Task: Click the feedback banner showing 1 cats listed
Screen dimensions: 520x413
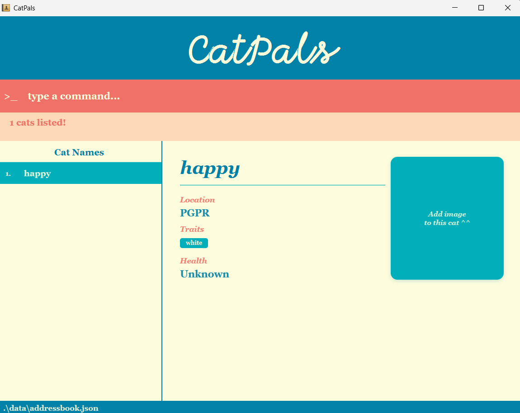Action: point(38,122)
